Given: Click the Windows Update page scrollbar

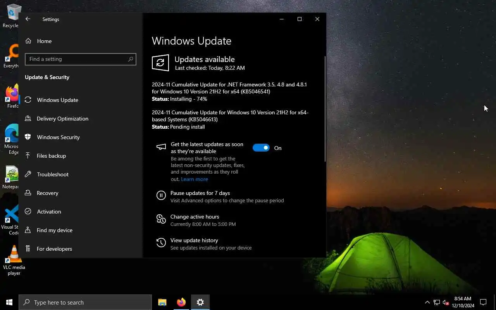Looking at the screenshot, I should point(325,108).
